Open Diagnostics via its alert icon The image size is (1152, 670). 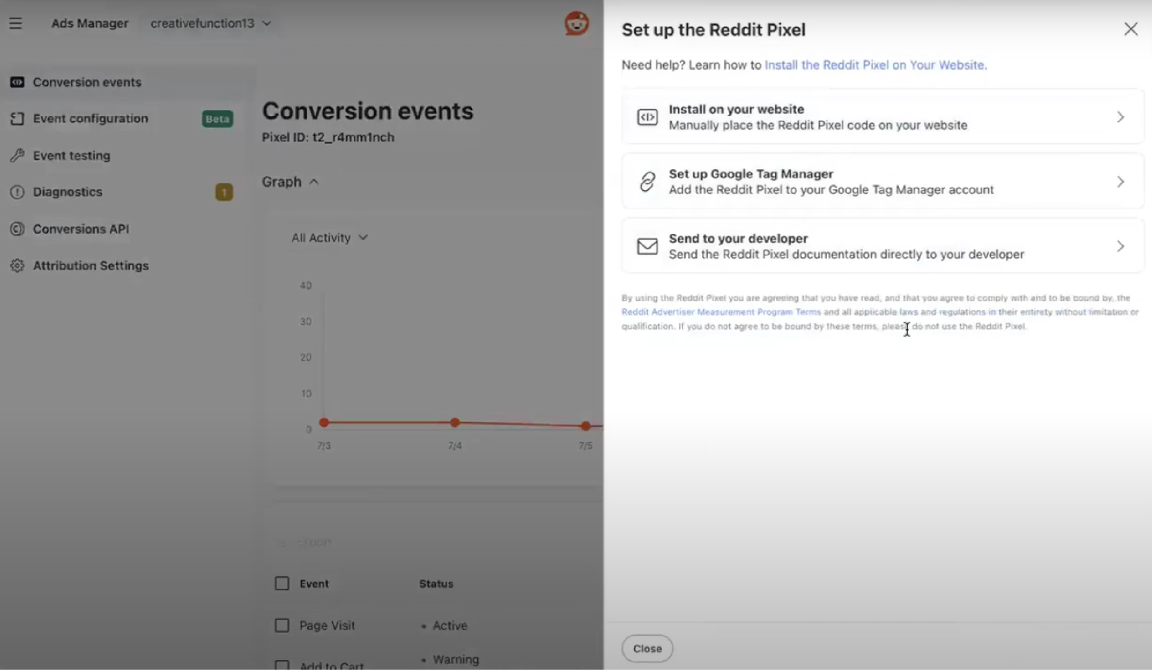click(x=17, y=191)
